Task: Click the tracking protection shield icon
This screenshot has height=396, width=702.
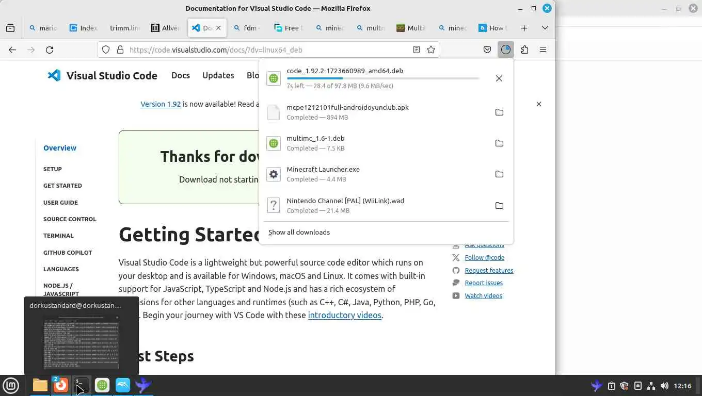Action: click(106, 49)
